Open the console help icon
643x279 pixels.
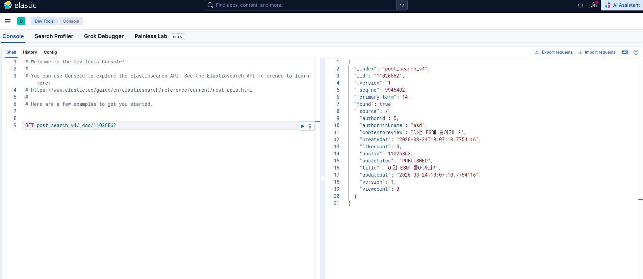click(x=636, y=52)
